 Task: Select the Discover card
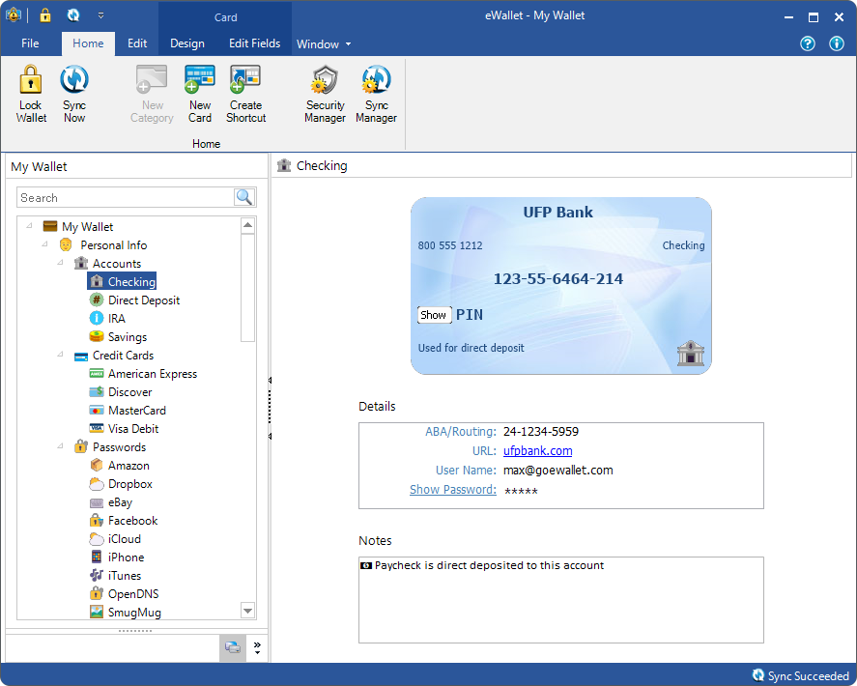pos(120,392)
